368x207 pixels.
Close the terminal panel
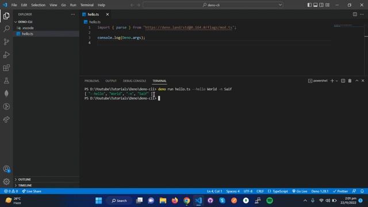(363, 80)
